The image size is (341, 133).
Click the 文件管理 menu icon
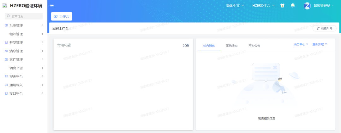(x=6, y=59)
